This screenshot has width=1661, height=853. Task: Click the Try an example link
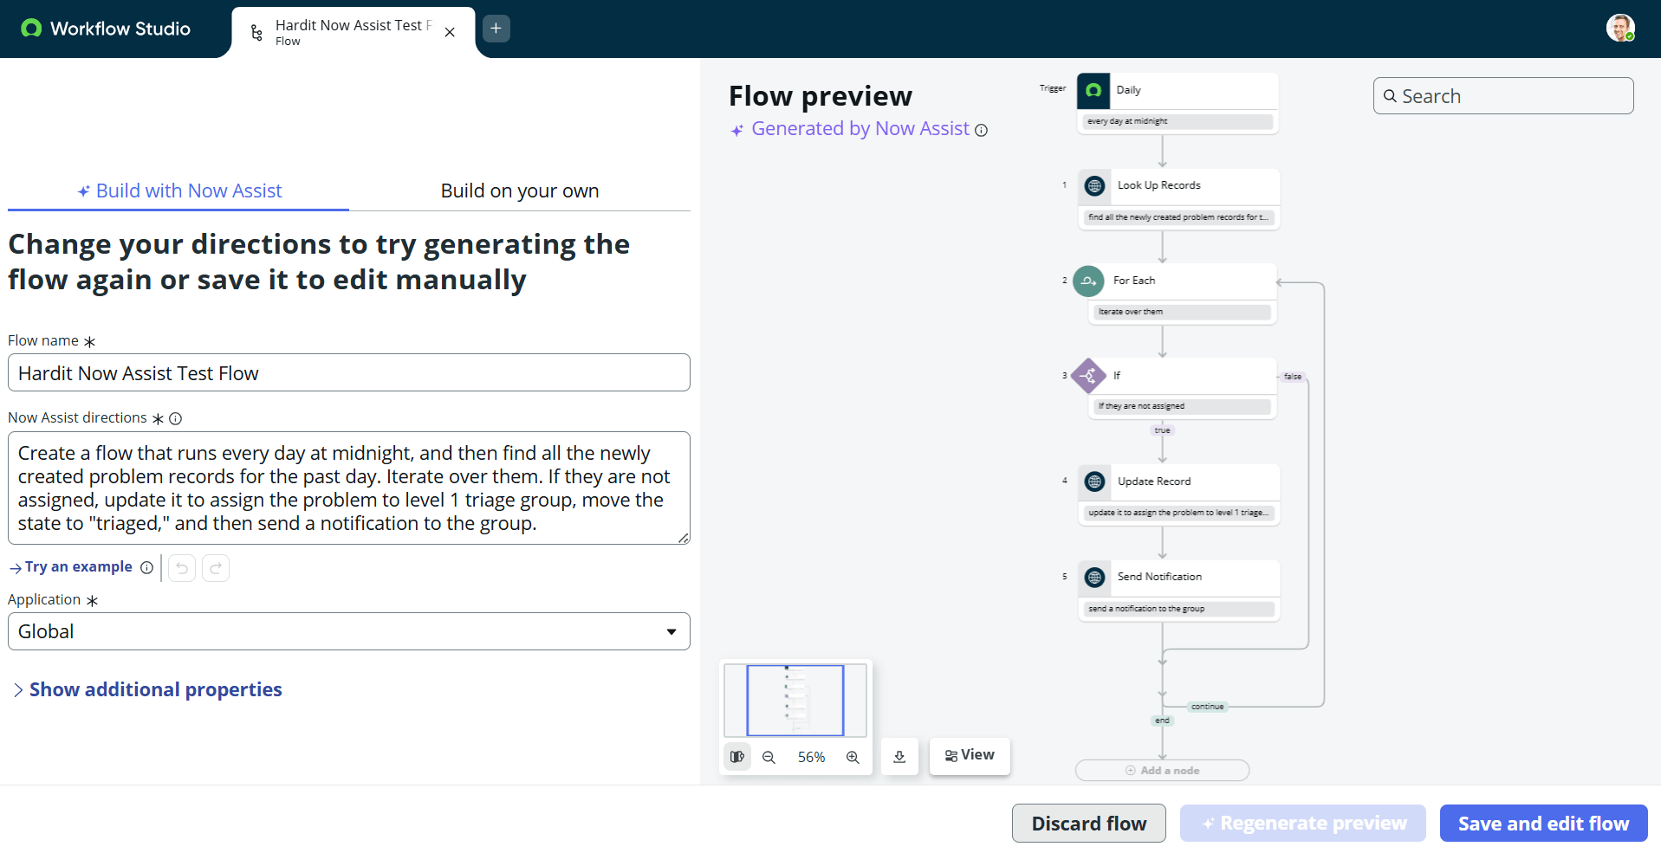(x=78, y=567)
